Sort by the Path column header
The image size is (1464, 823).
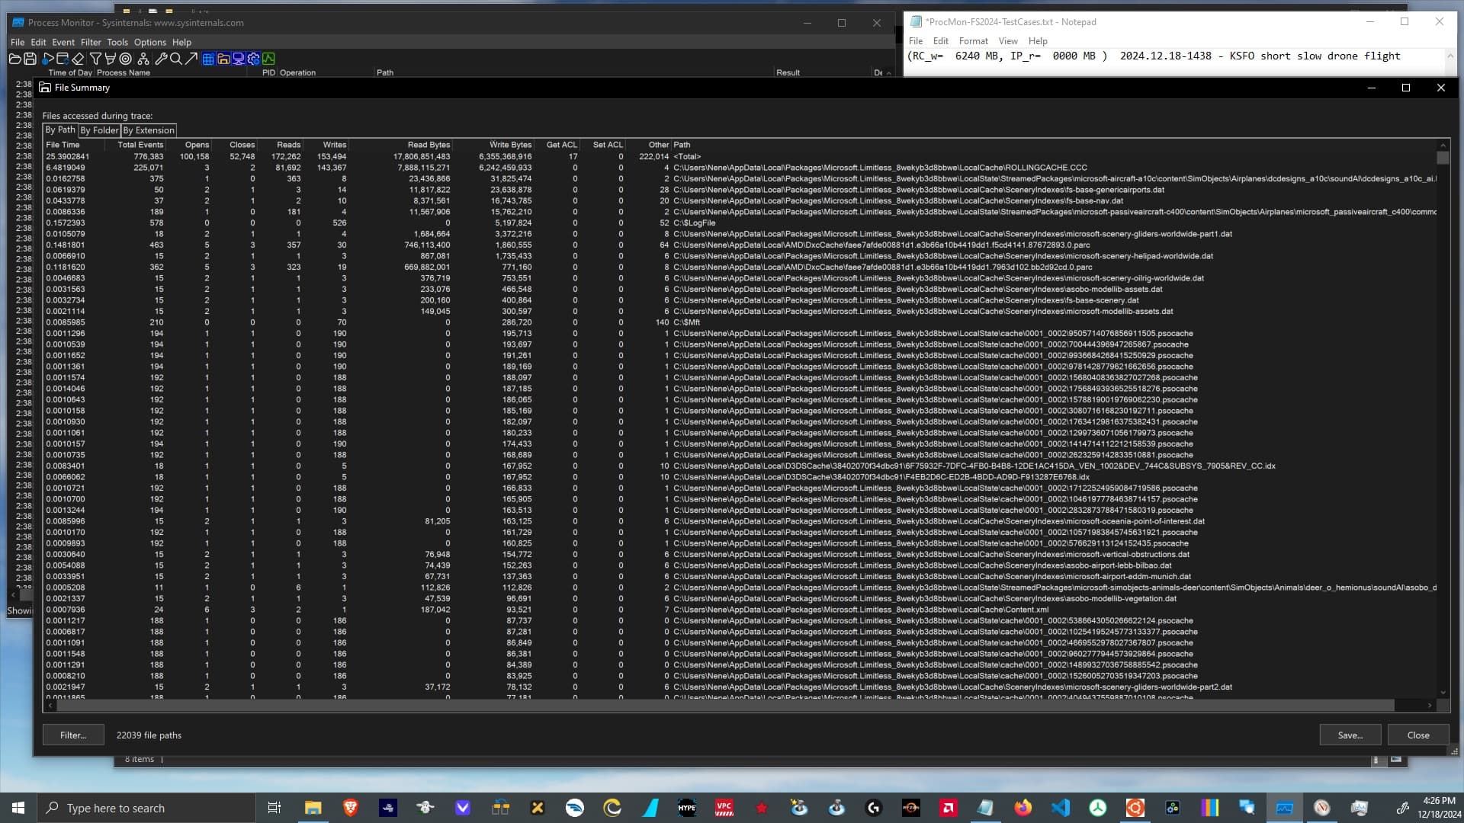(1055, 145)
